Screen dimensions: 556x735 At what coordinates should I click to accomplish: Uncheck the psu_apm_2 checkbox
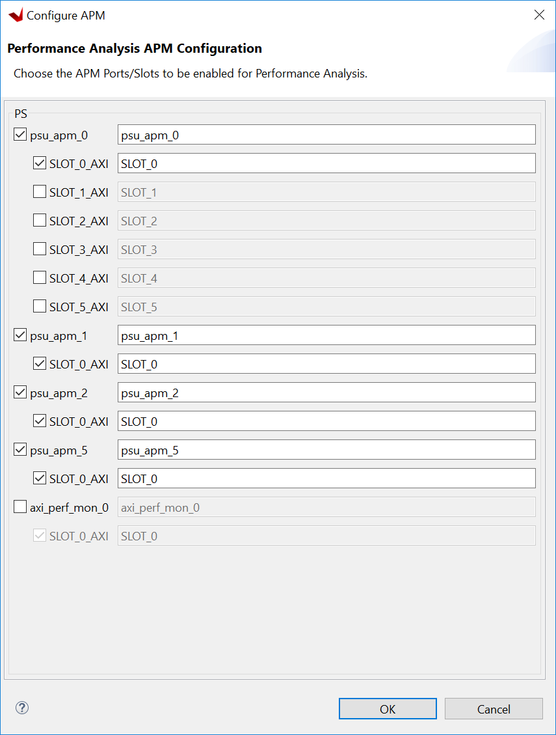tap(20, 393)
